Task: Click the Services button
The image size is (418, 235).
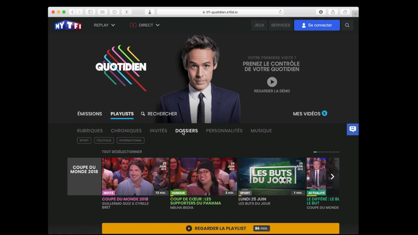Action: [x=281, y=25]
